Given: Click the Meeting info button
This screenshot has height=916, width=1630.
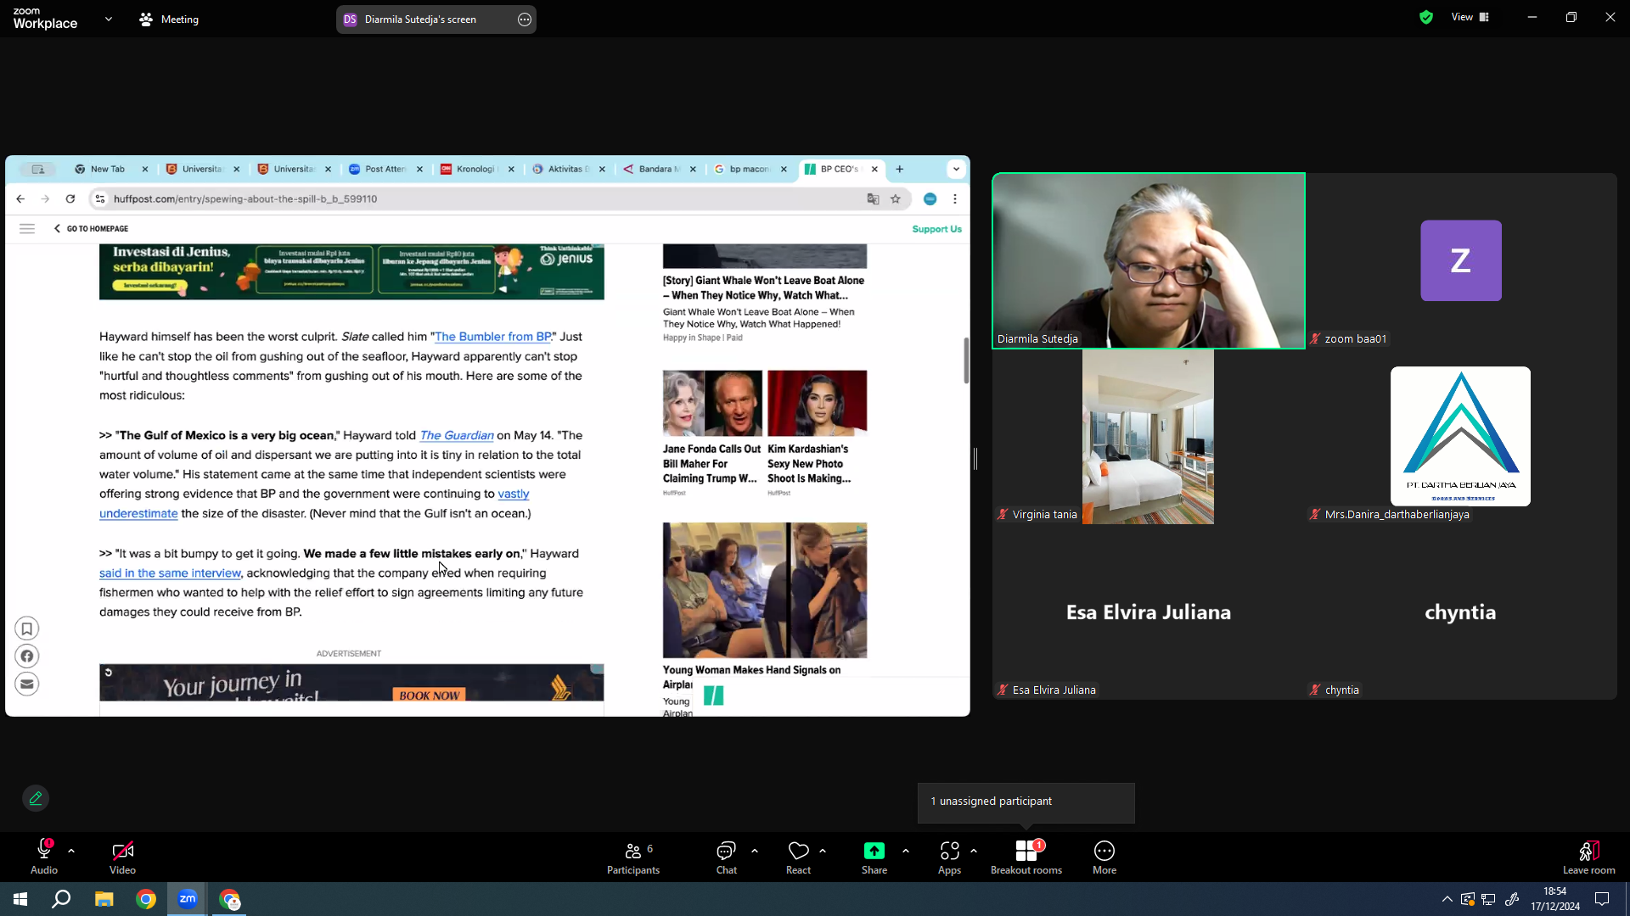Looking at the screenshot, I should tap(169, 19).
